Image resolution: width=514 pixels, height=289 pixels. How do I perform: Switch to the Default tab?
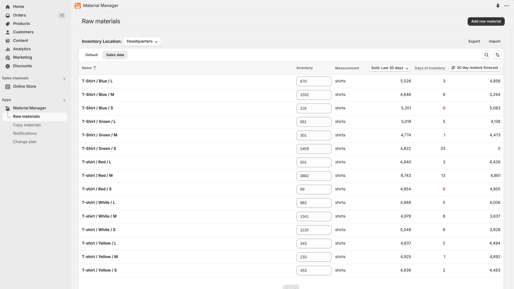click(92, 55)
